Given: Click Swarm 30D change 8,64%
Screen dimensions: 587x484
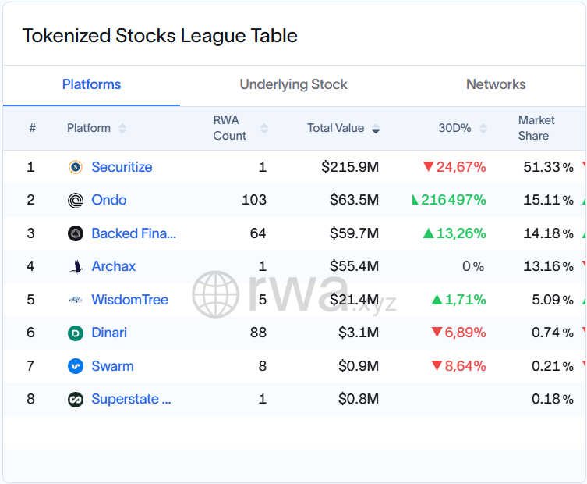Looking at the screenshot, I should coord(458,366).
